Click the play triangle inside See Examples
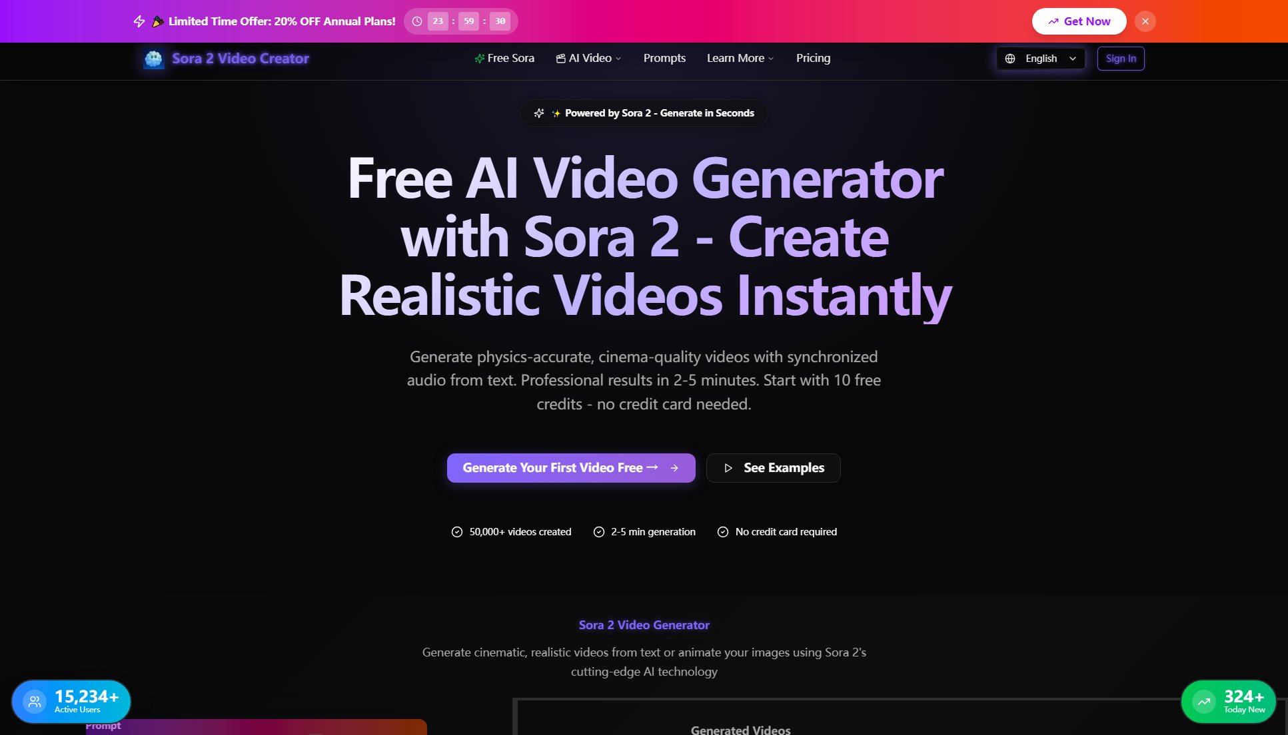 click(728, 467)
